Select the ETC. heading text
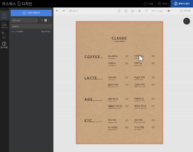The width and height of the screenshot is (193, 152). tap(89, 121)
